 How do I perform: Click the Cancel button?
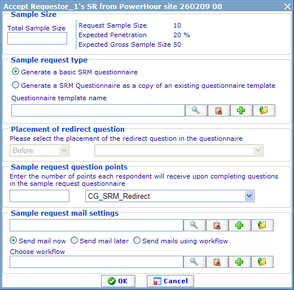pos(170,281)
